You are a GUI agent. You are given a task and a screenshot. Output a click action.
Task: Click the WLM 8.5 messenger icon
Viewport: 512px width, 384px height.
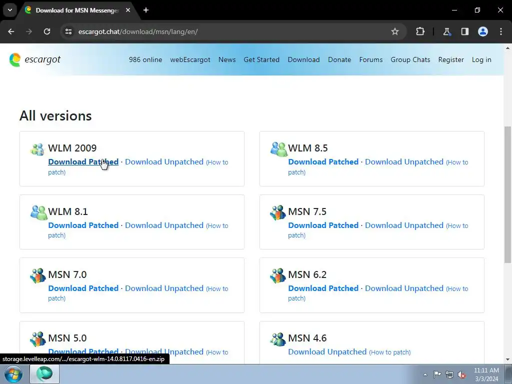pos(278,149)
